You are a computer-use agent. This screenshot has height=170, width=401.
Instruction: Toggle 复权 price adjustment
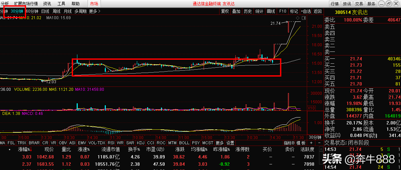(x=225, y=11)
